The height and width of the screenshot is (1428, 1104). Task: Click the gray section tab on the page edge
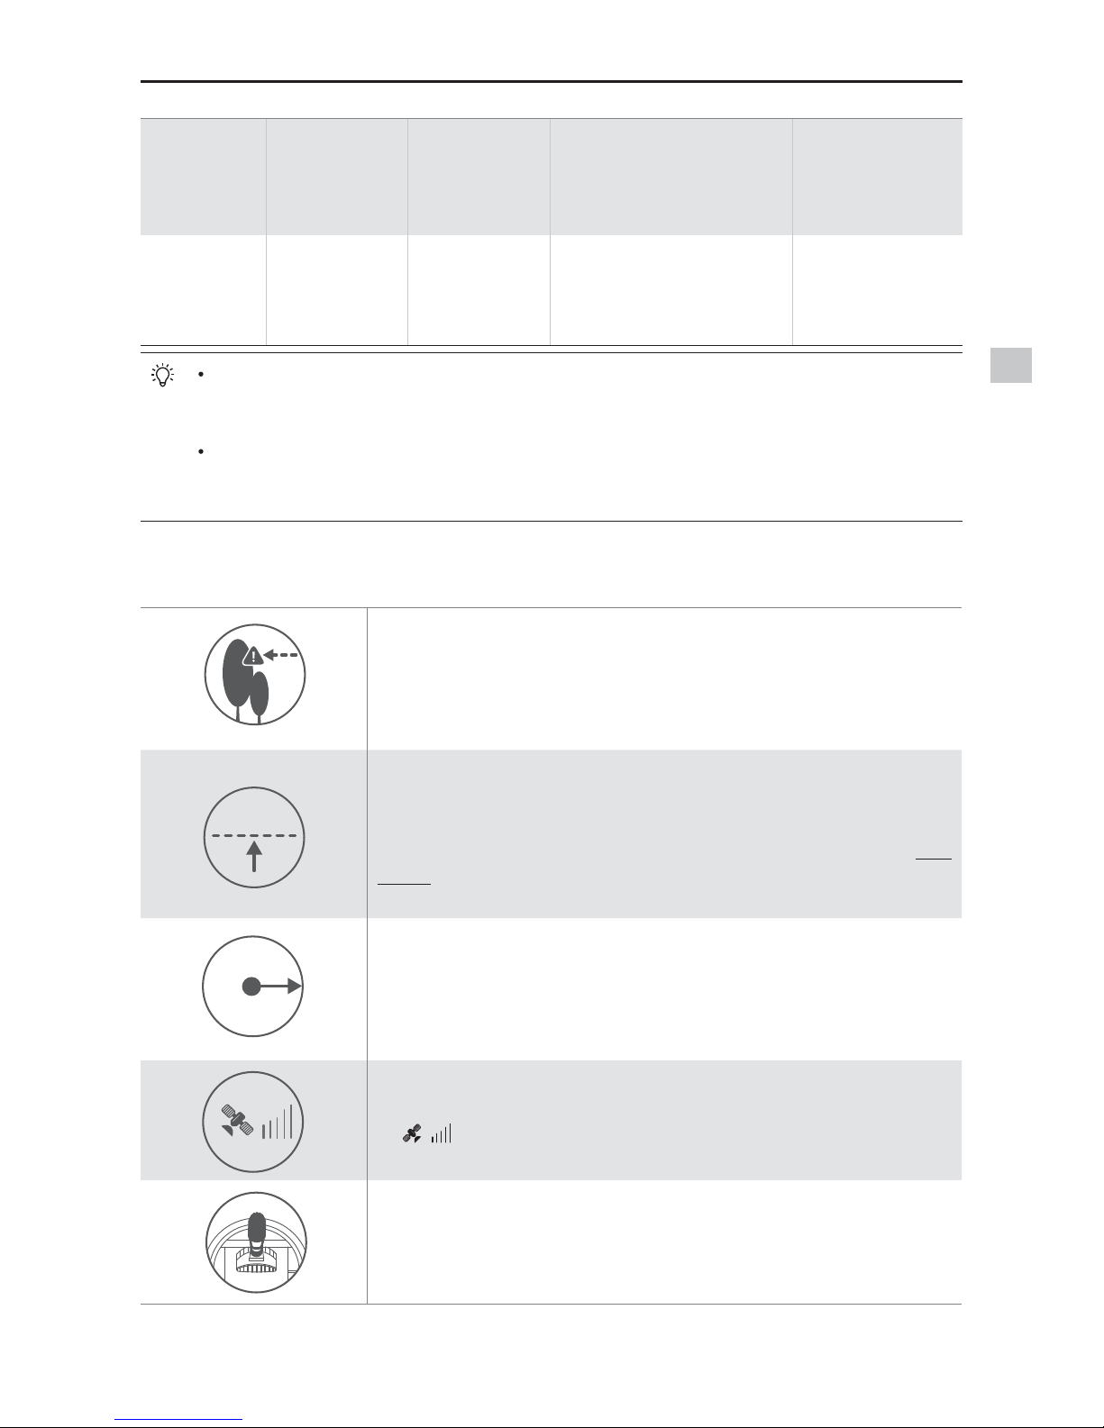pos(1010,365)
